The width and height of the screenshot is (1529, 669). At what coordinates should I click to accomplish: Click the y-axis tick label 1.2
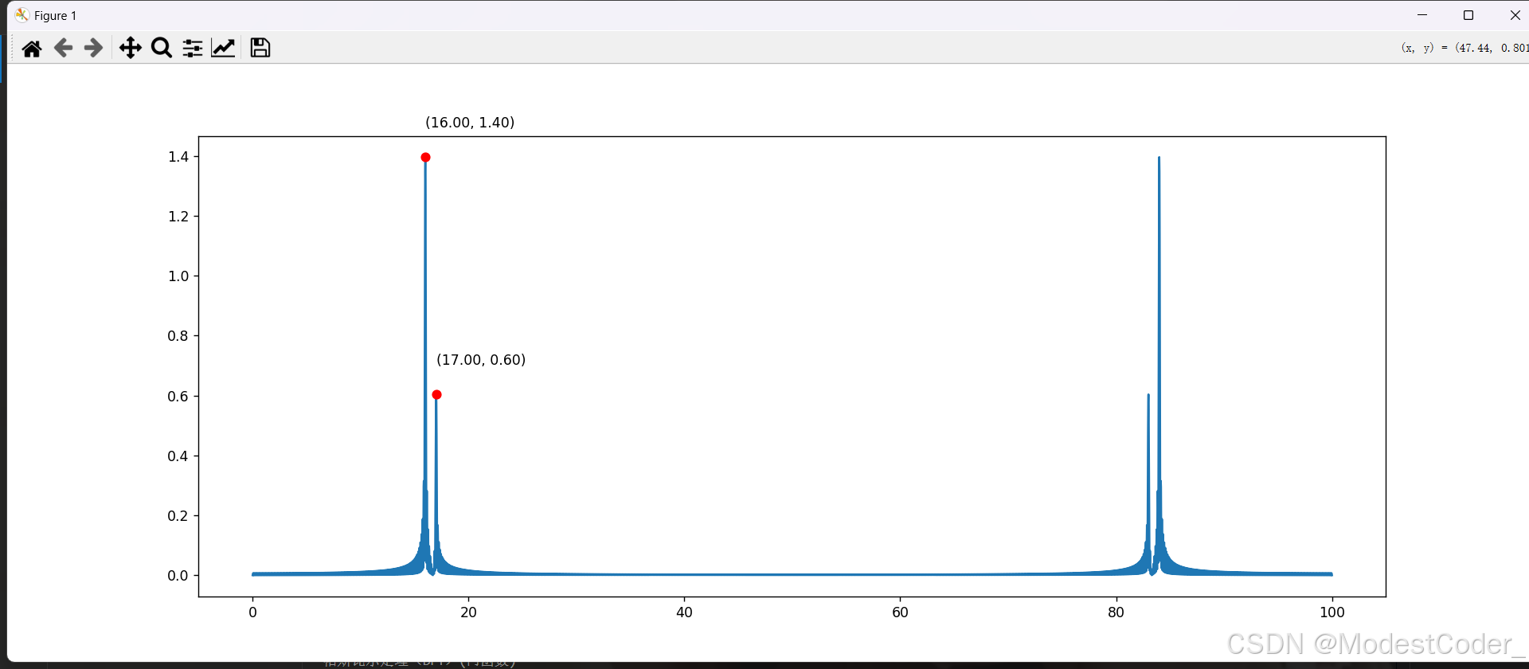(x=178, y=217)
